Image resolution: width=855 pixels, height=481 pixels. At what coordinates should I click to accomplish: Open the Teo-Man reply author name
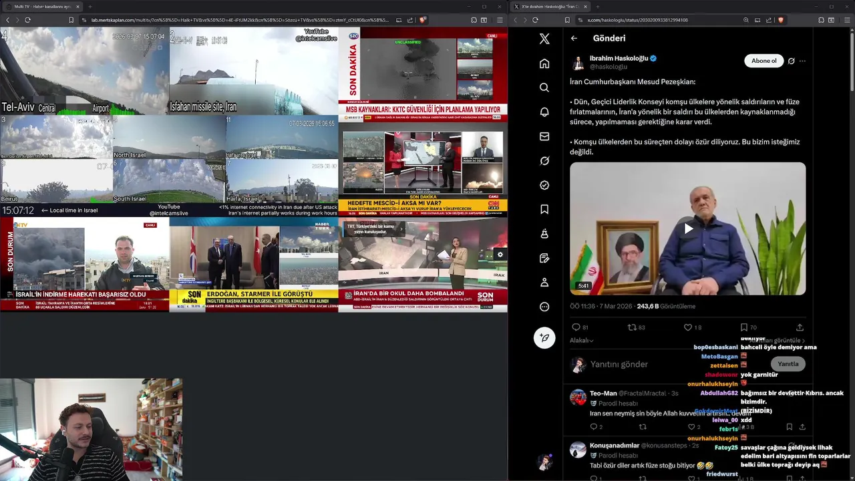point(603,393)
